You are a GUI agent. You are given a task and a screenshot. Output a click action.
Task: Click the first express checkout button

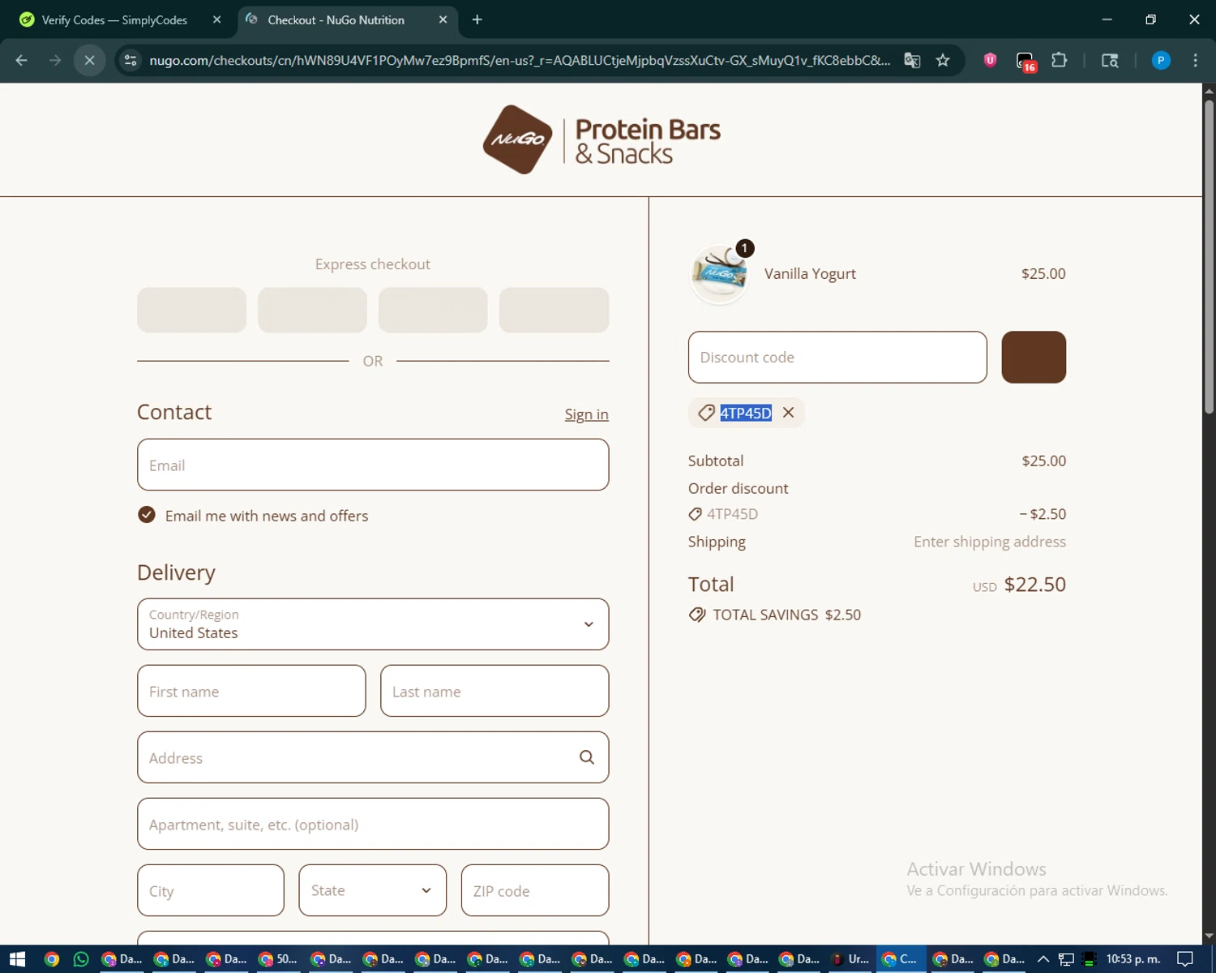tap(191, 310)
